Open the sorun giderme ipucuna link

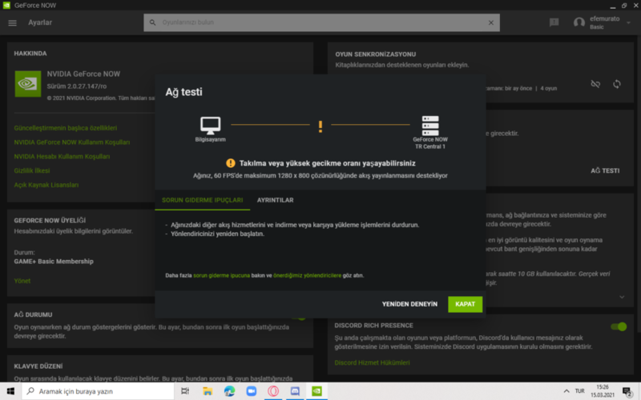222,275
